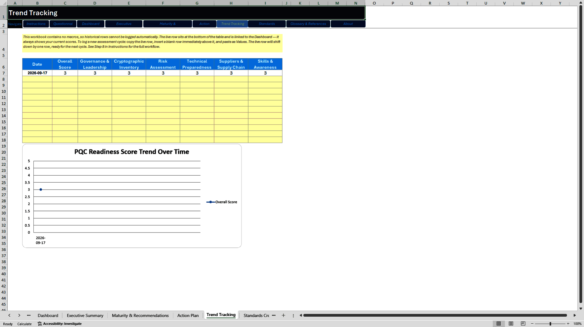
Task: Select column header Y
Action: 560,3
